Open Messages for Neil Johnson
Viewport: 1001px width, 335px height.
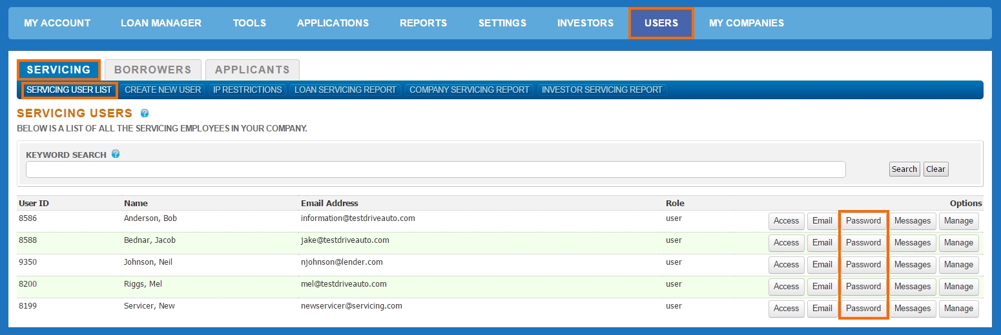pos(913,265)
